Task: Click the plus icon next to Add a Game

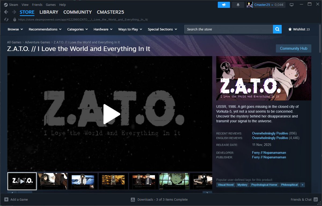Action: click(x=6, y=200)
